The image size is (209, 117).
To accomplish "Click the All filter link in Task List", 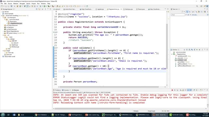I will click(x=188, y=15).
